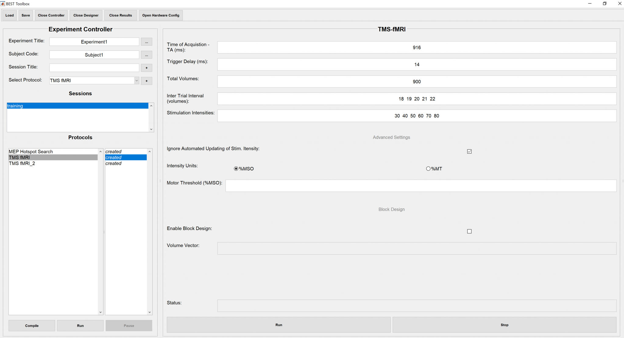This screenshot has width=624, height=338.
Task: Enable Block Design checkbox
Action: [469, 231]
